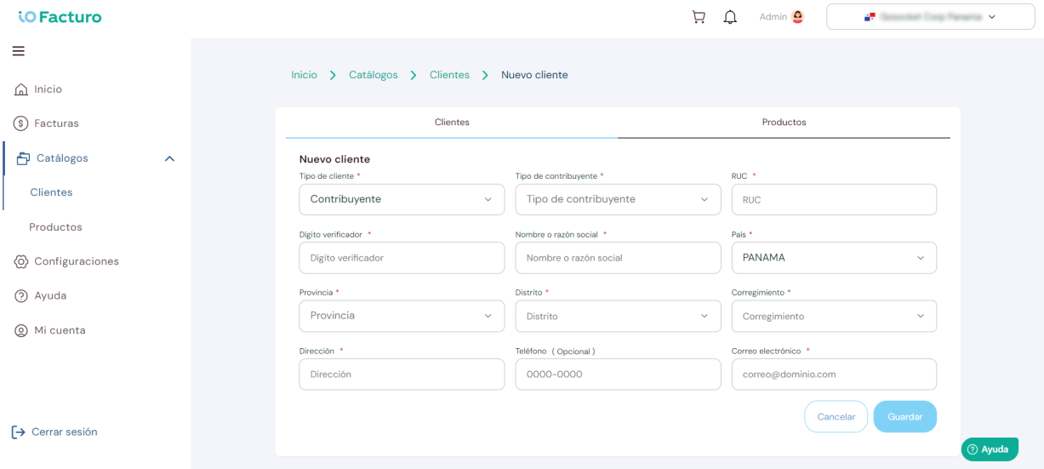Screen dimensions: 1044x469
Task: Click the Clientes breadcrumb link
Action: click(x=449, y=75)
